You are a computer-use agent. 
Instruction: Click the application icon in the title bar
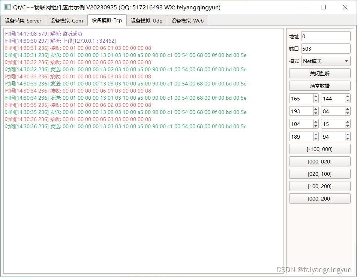[x=7, y=7]
